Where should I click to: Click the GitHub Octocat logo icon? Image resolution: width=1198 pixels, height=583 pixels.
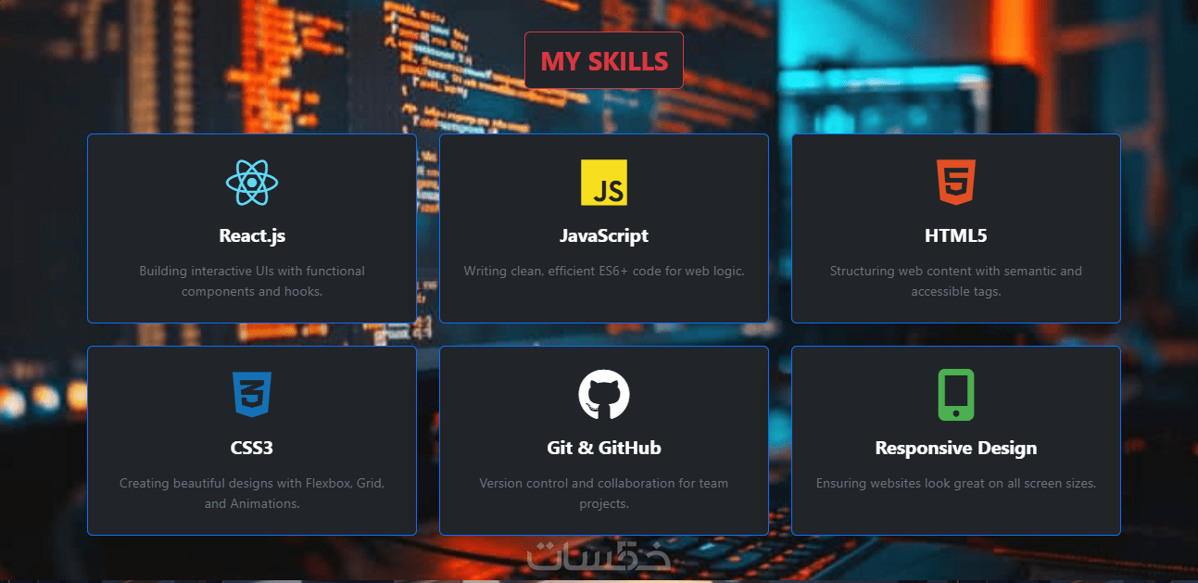coord(604,395)
